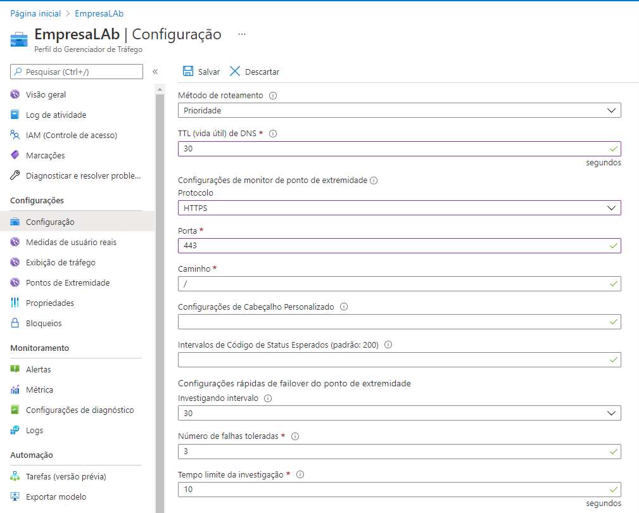Click the EmpresaLAb Traffic Manager profile icon
The width and height of the screenshot is (639, 513).
(19, 39)
